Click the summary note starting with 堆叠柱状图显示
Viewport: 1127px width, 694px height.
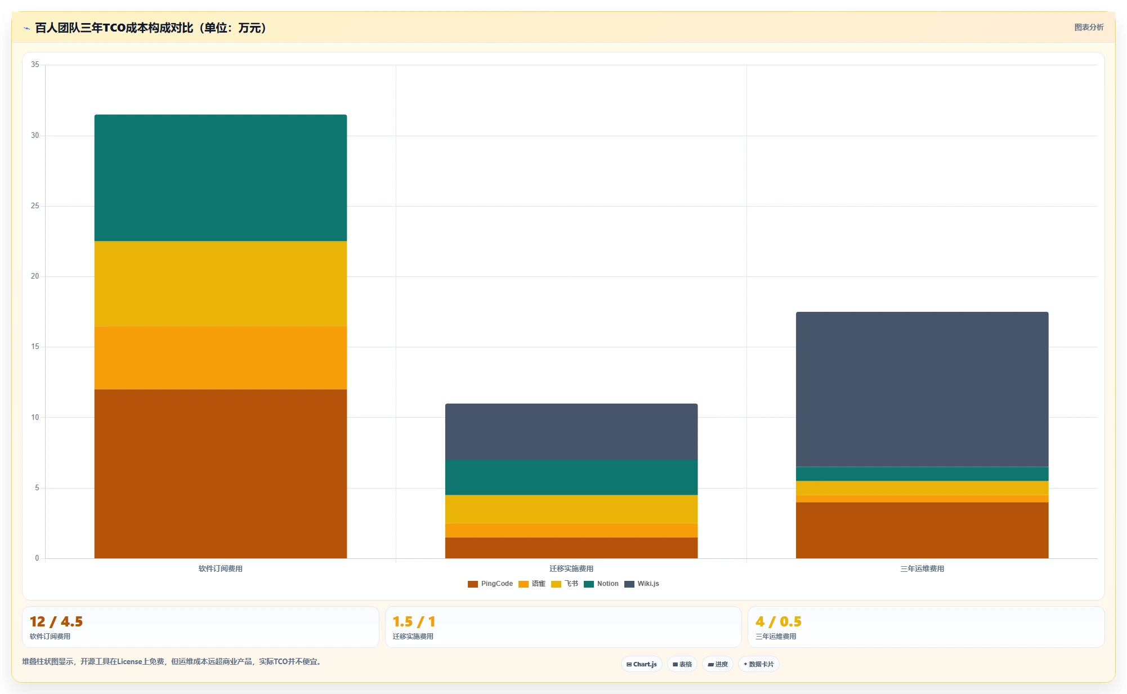(x=172, y=661)
